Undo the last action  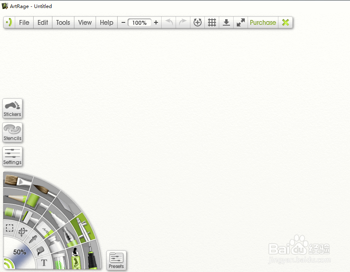point(169,22)
